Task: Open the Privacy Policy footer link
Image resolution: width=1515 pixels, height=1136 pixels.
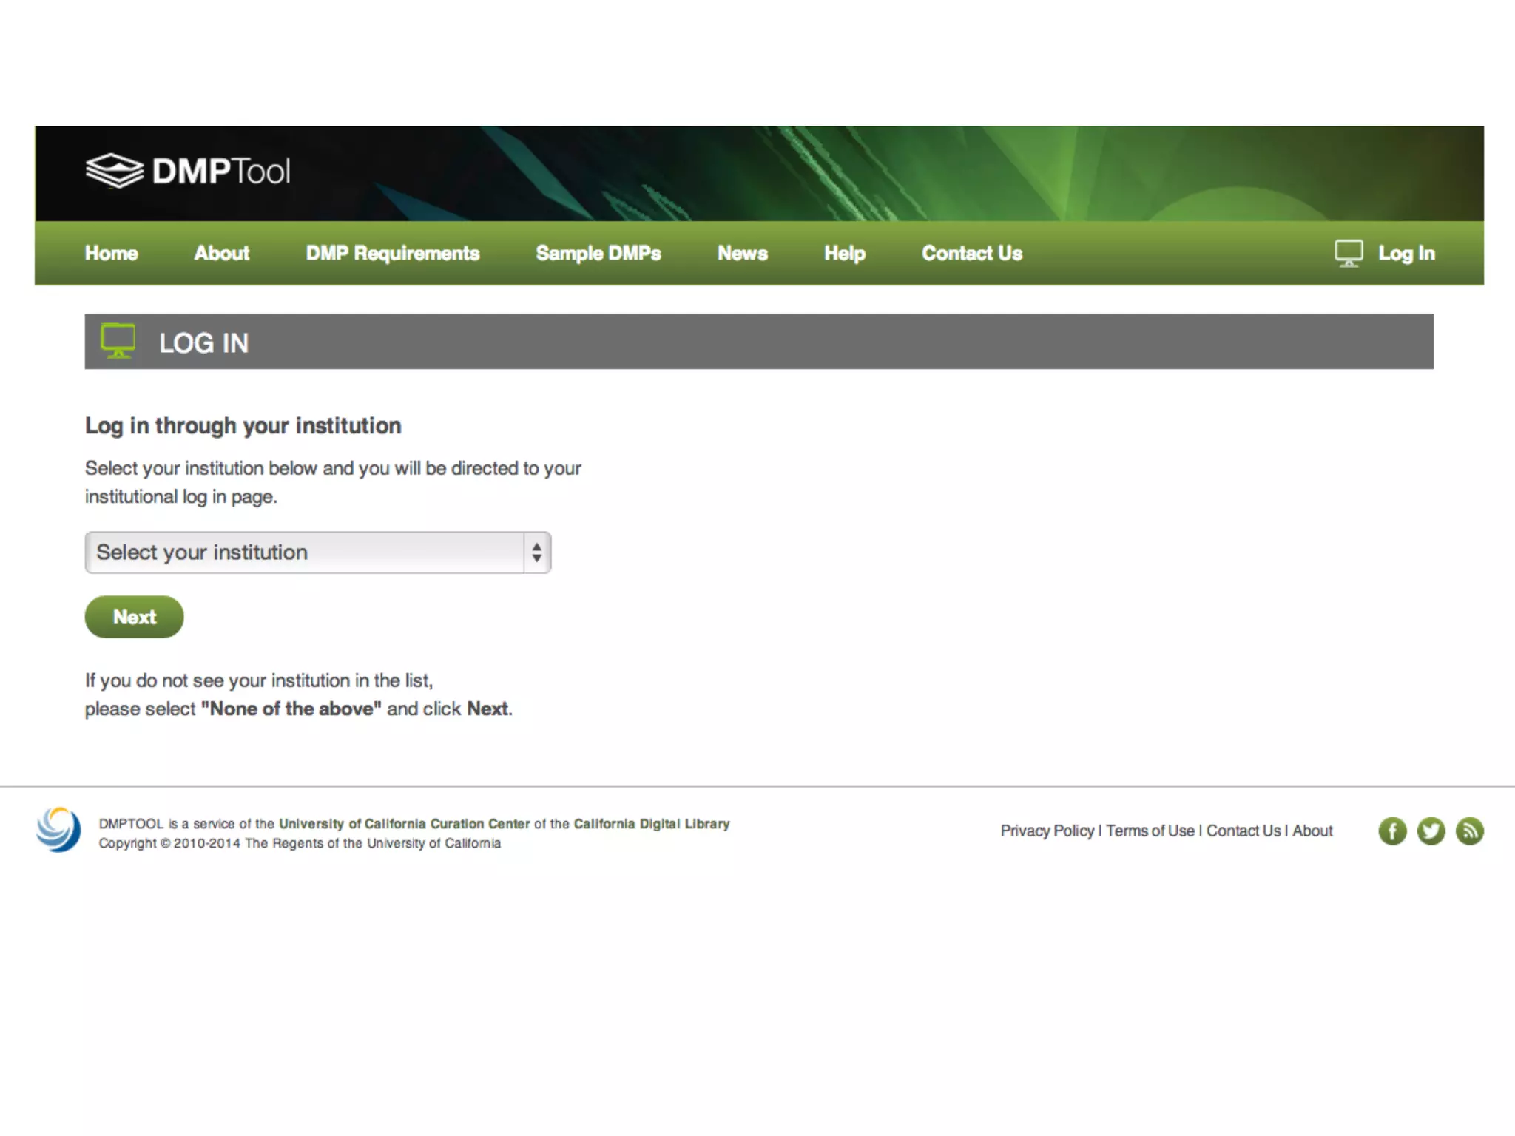Action: tap(1047, 831)
